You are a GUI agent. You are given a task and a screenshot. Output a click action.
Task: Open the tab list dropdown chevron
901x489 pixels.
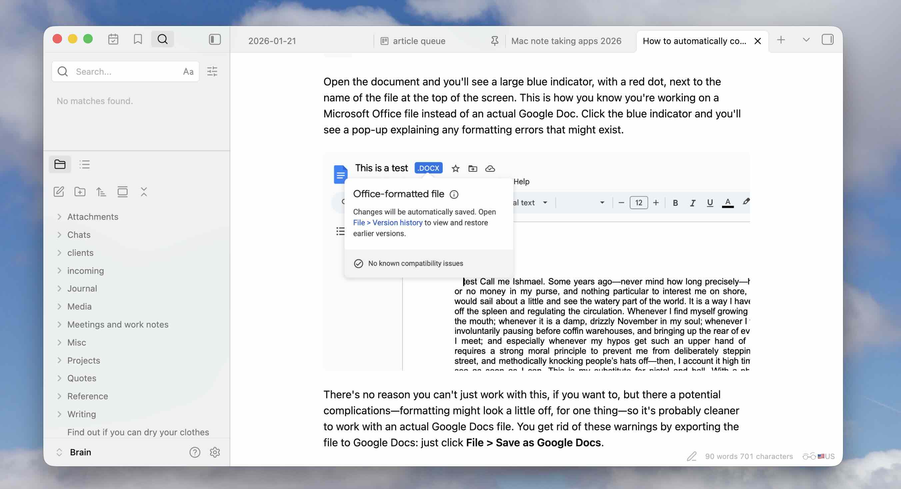tap(806, 40)
